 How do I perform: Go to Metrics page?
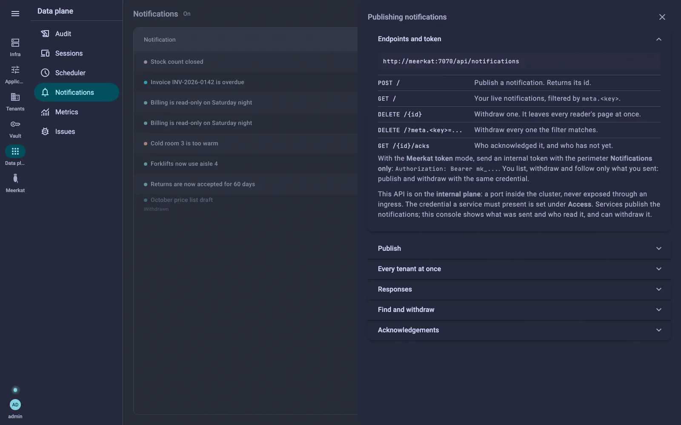click(77, 112)
